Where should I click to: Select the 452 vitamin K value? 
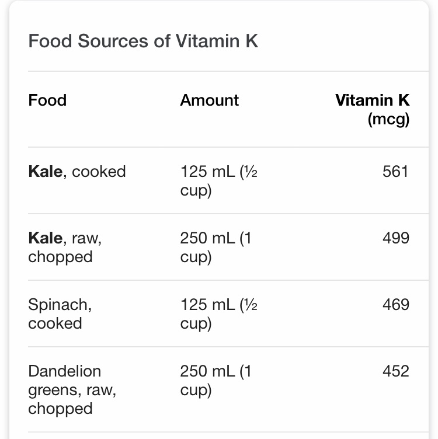(x=395, y=371)
